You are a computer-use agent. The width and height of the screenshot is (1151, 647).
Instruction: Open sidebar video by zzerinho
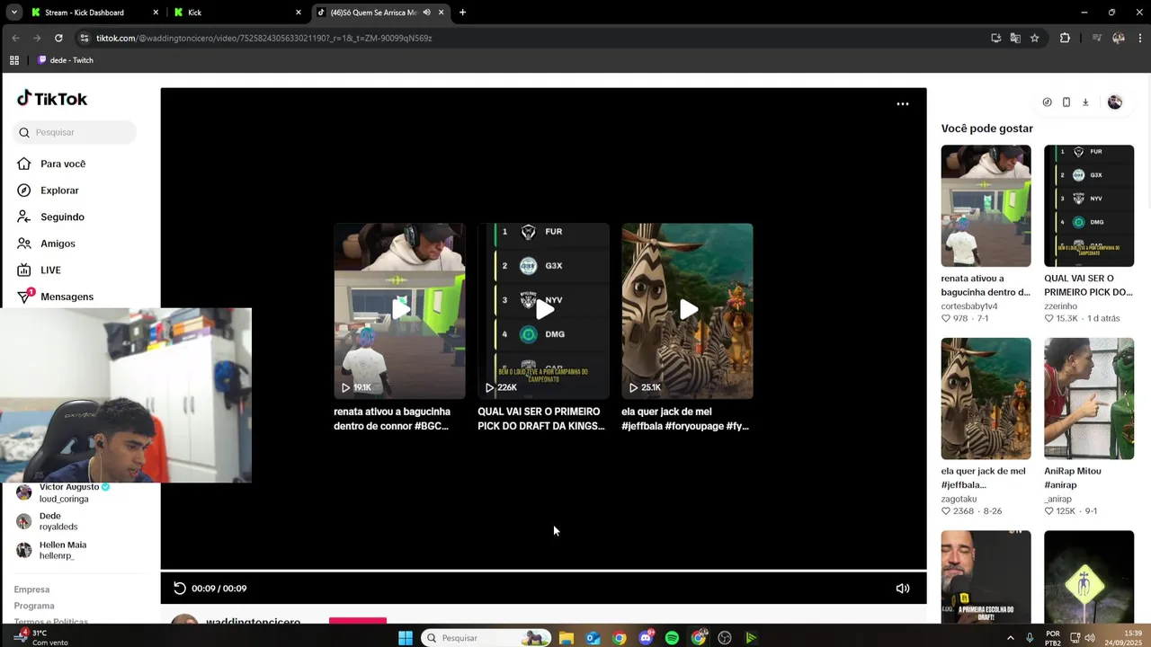1089,206
